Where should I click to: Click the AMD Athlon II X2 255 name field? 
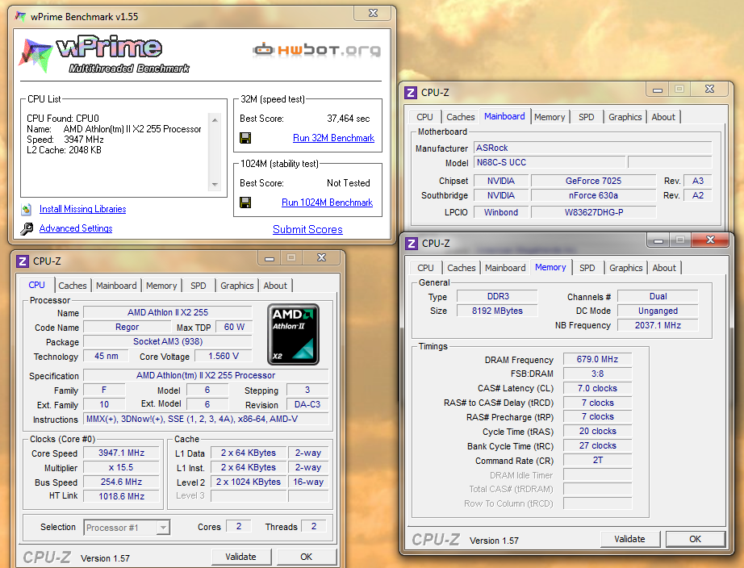pyautogui.click(x=168, y=313)
